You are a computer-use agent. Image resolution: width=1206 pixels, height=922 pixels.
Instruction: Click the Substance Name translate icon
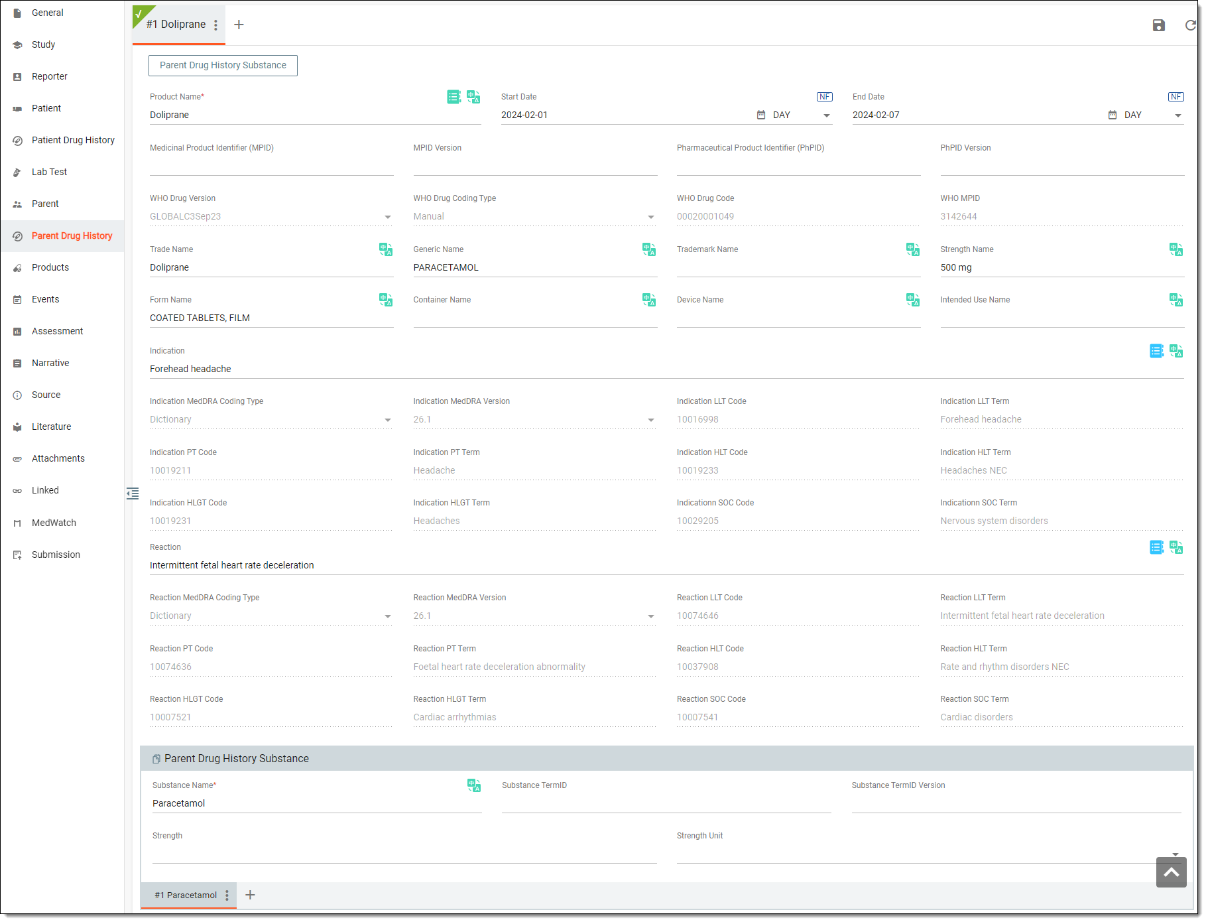tap(474, 785)
